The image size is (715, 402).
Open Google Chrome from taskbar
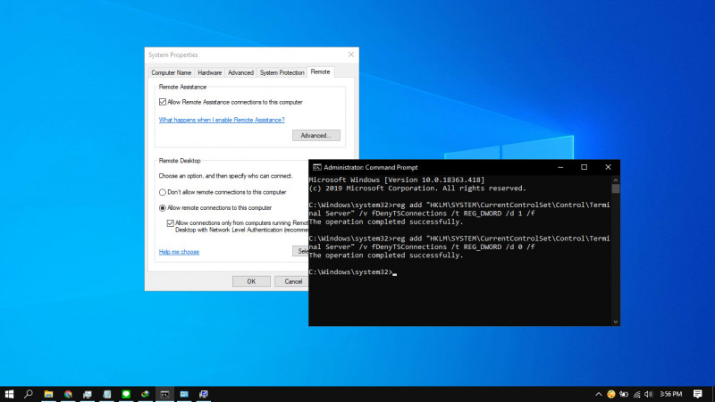point(68,394)
